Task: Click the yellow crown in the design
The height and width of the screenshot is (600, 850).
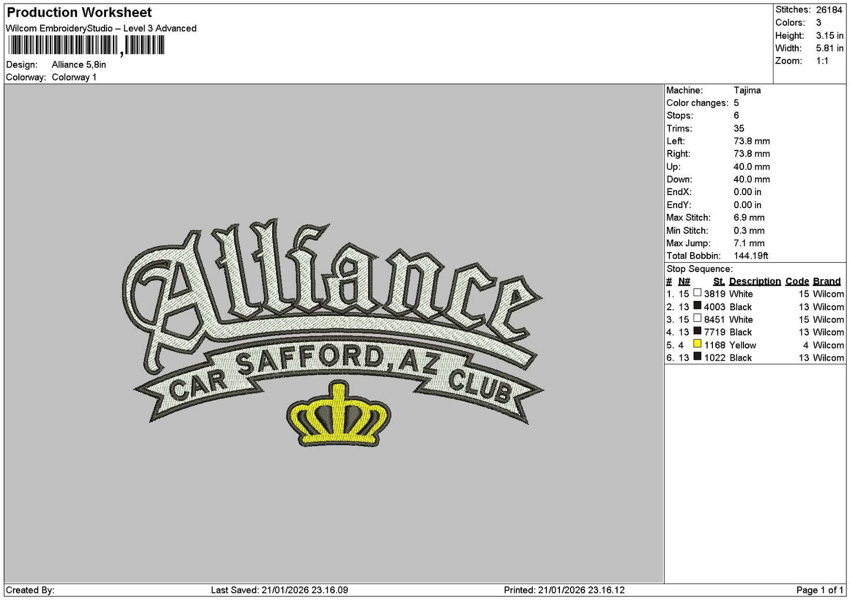Action: 338,414
